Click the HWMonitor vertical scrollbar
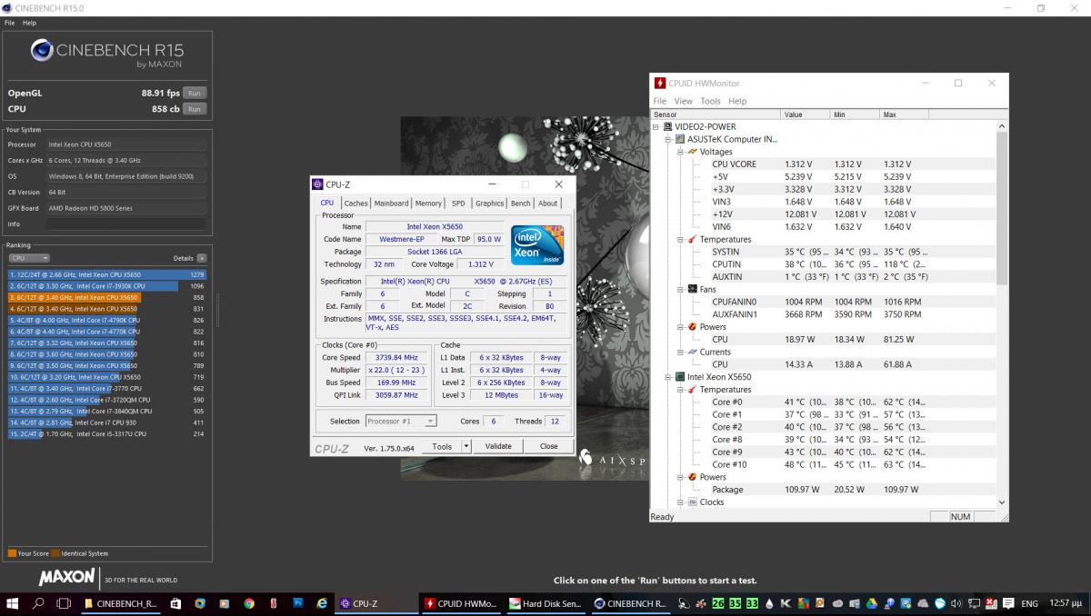 click(1002, 313)
